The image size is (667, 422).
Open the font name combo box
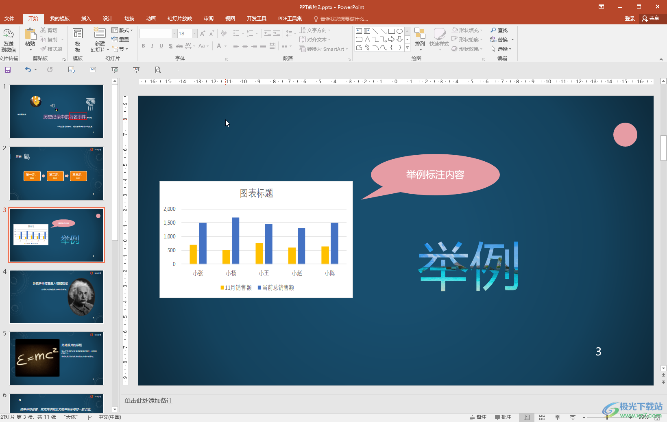(x=158, y=34)
